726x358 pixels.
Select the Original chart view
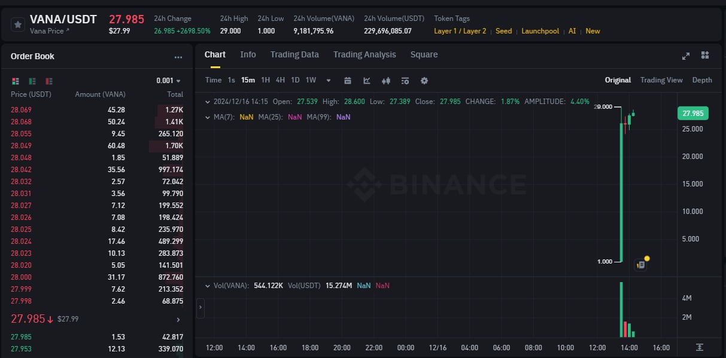[618, 80]
